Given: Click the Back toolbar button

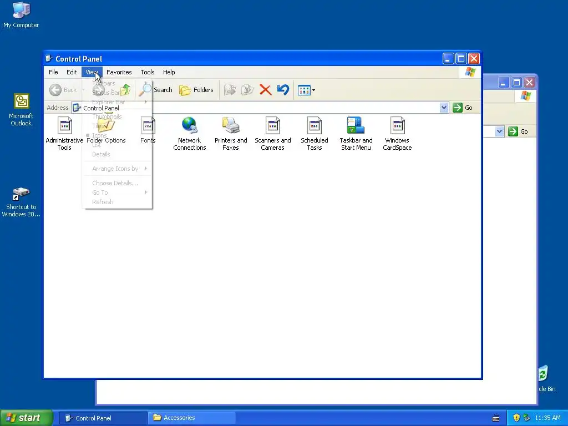Looking at the screenshot, I should pos(63,90).
